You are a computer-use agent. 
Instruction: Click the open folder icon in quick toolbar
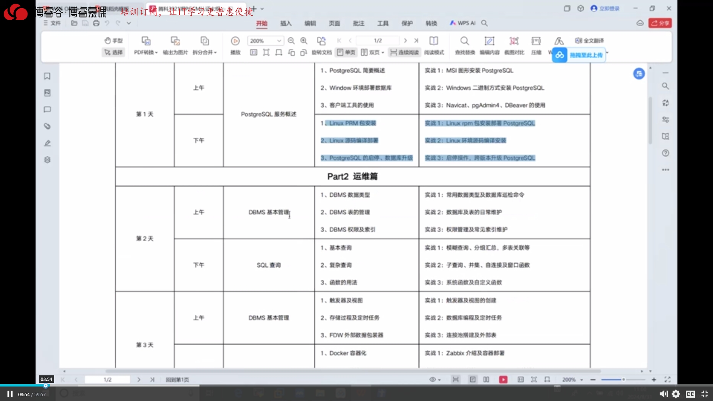tap(74, 23)
